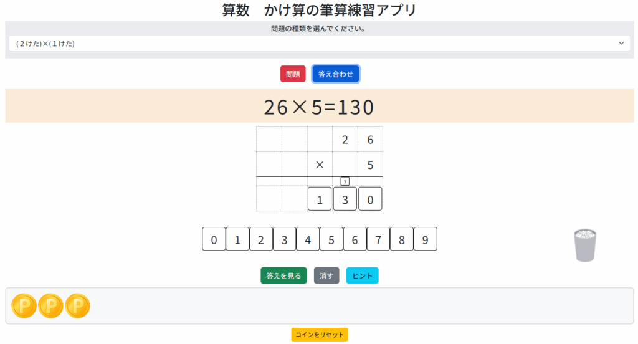The height and width of the screenshot is (344, 638).
Task: Click the first gold P coin
Action: [24, 306]
